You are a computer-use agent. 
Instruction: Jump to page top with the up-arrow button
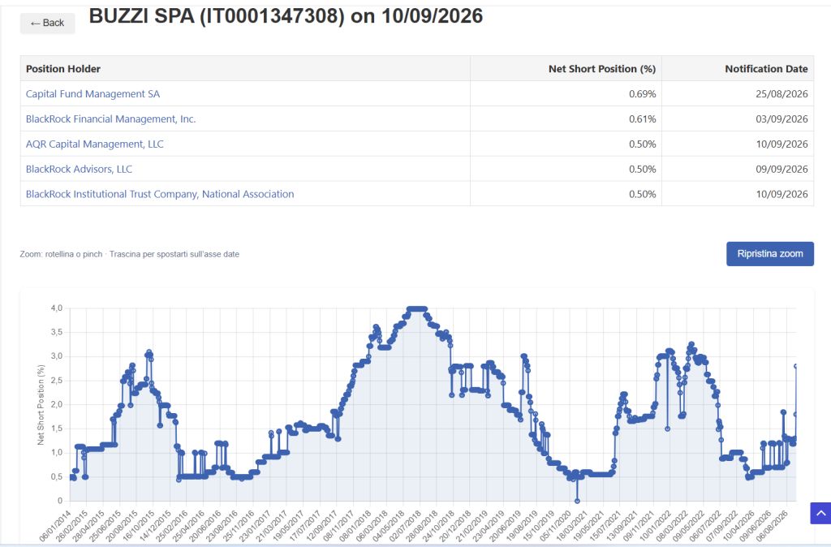click(x=820, y=513)
